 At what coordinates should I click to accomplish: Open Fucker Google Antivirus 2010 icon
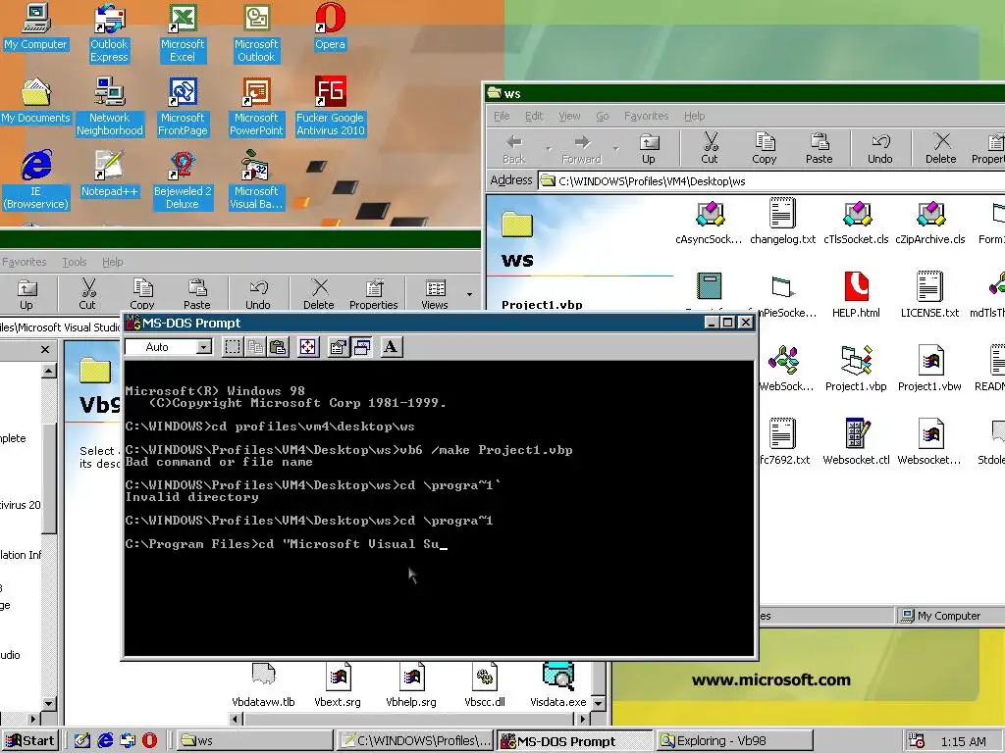[330, 107]
